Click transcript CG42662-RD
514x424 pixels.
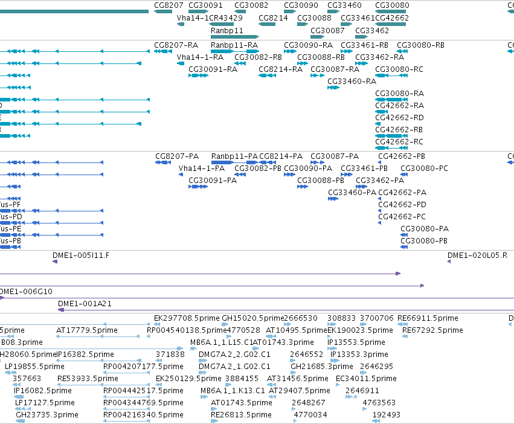point(378,124)
